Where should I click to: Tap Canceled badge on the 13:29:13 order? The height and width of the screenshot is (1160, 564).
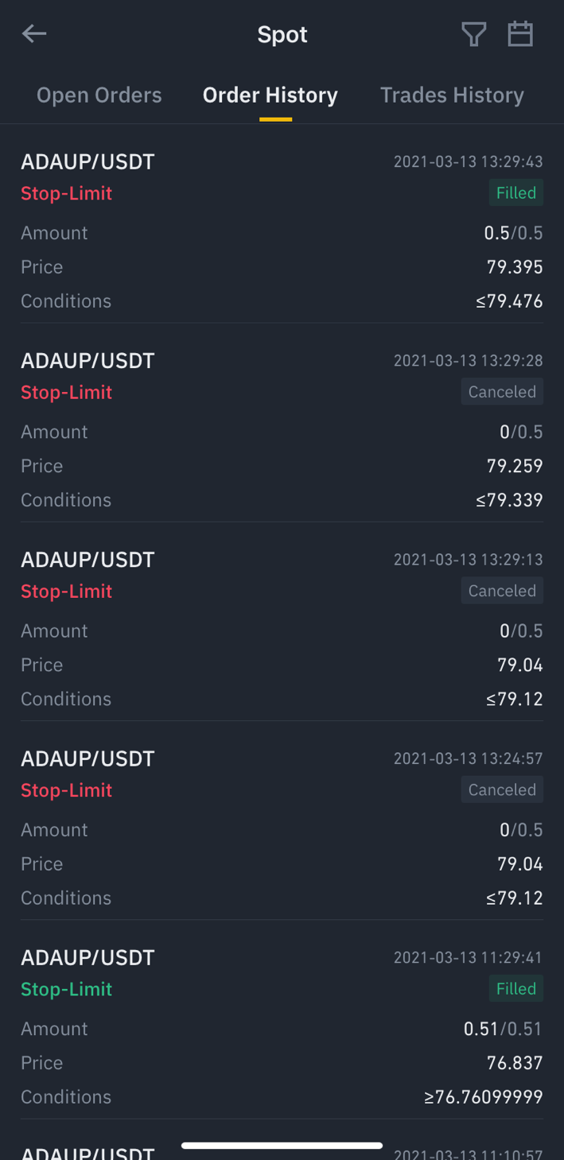502,591
